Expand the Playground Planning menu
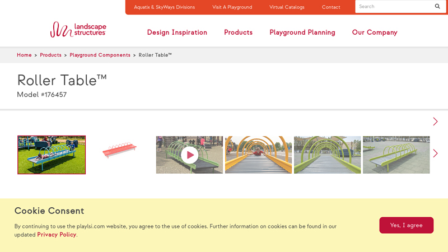This screenshot has width=448, height=252. (x=302, y=32)
